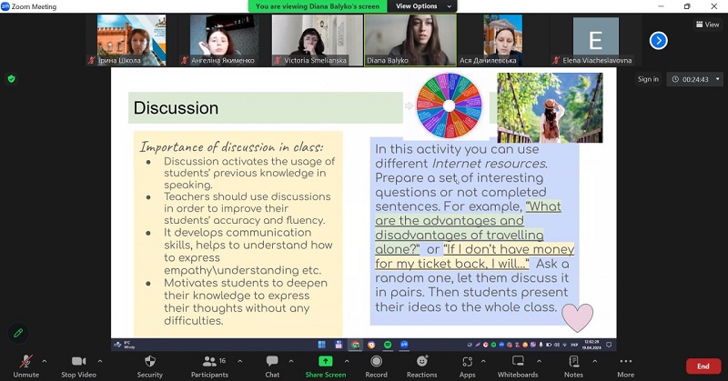Image resolution: width=728 pixels, height=381 pixels.
Task: Click the colorful spinning wheel on slide
Action: [449, 105]
